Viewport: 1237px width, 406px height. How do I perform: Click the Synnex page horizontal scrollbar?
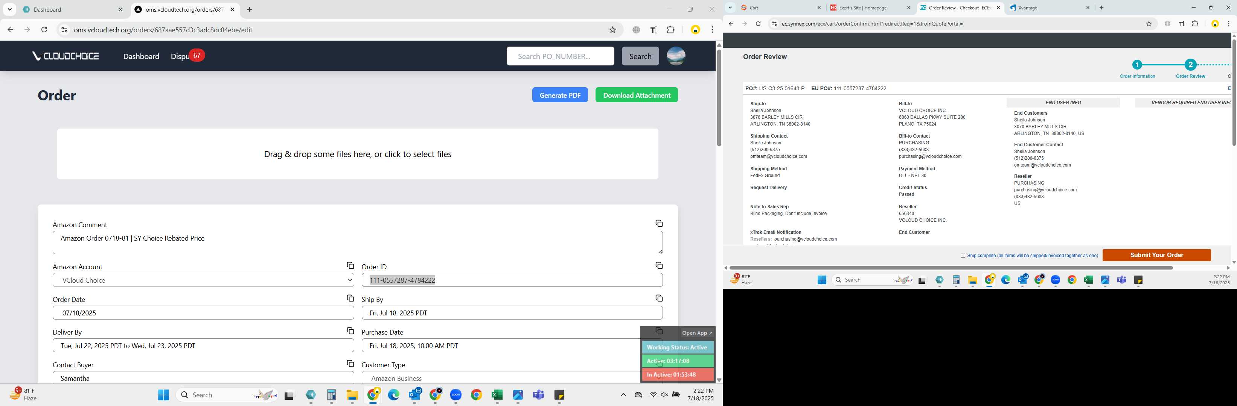click(951, 268)
